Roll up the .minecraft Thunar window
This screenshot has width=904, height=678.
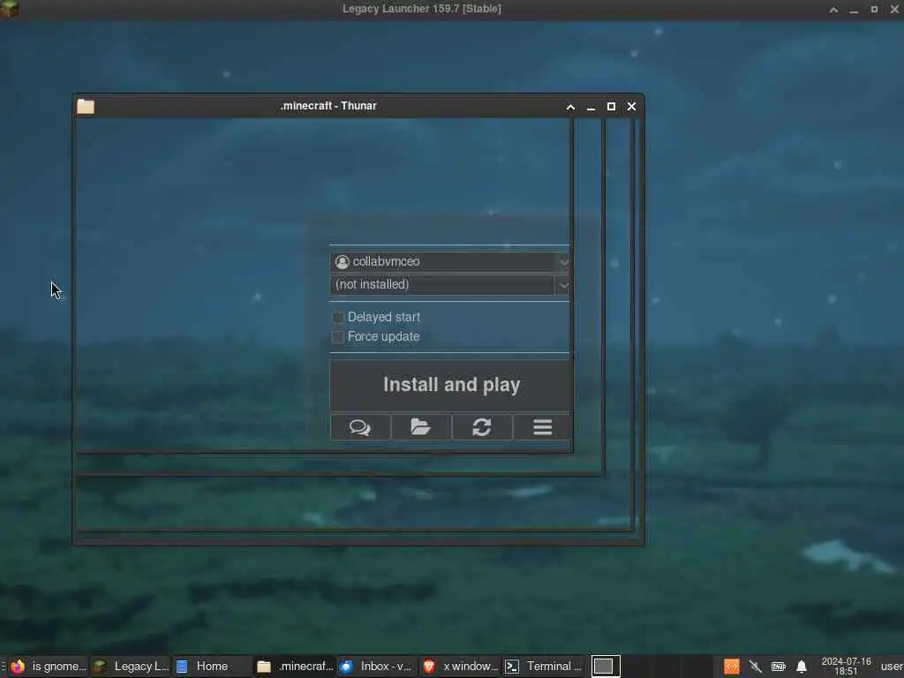pos(570,107)
